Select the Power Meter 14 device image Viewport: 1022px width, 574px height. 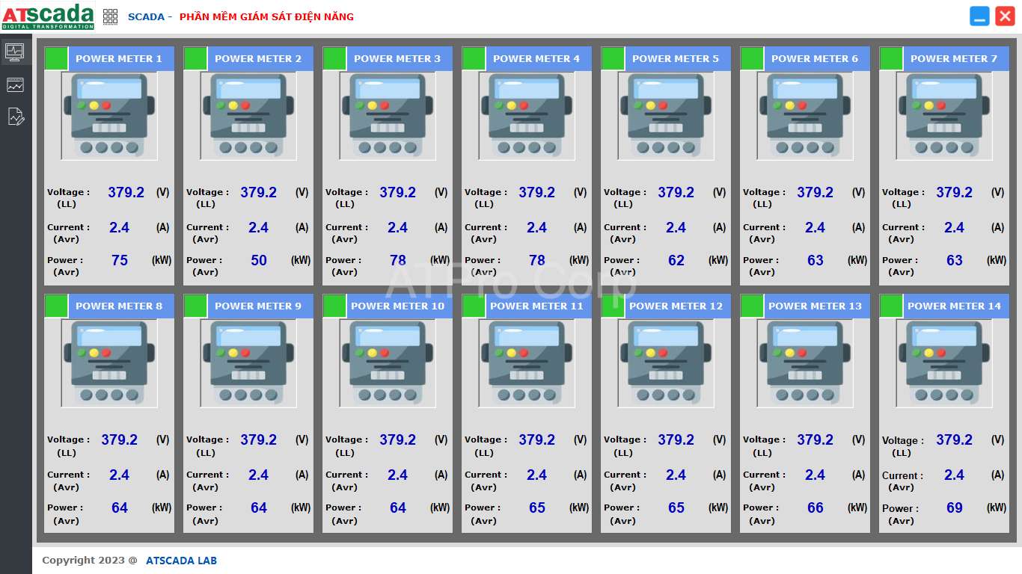coord(944,363)
